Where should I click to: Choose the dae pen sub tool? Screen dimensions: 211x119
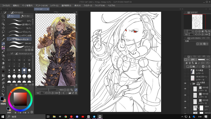coord(19,43)
